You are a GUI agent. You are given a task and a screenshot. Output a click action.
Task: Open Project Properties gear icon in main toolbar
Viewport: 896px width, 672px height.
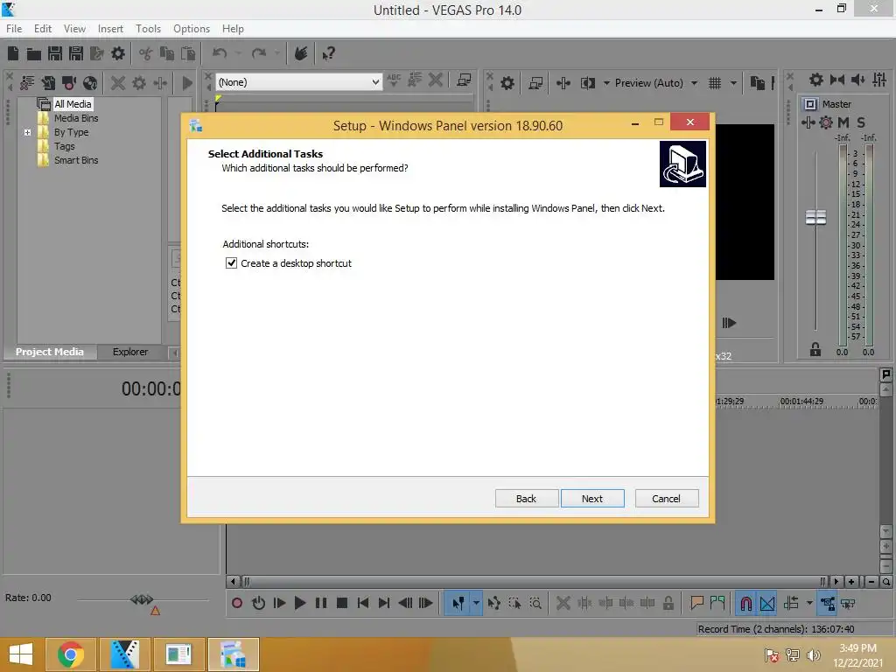[x=118, y=53]
